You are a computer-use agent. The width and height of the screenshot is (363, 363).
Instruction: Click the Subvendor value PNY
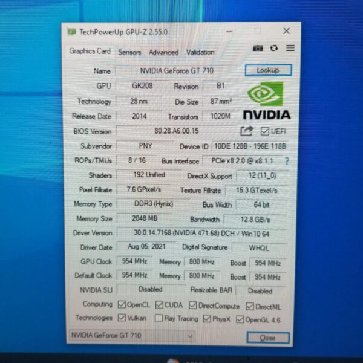[x=145, y=146]
